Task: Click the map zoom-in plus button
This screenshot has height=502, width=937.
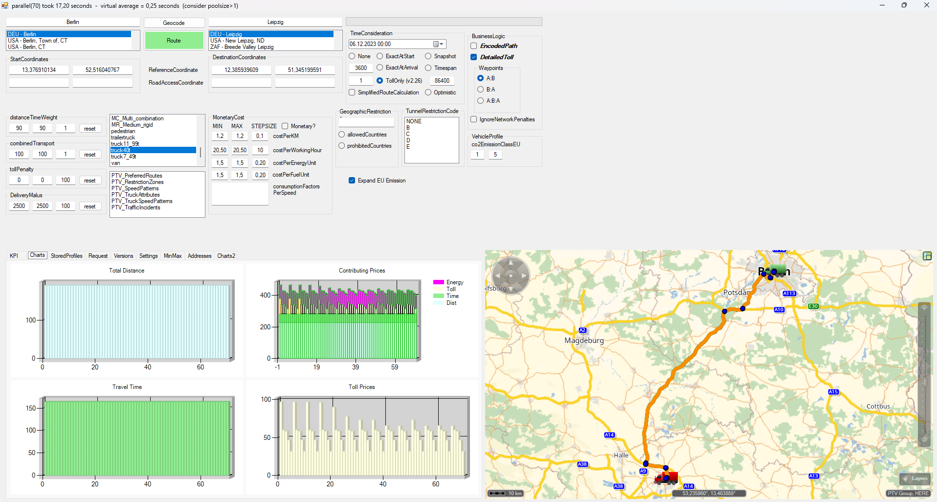Action: click(924, 308)
